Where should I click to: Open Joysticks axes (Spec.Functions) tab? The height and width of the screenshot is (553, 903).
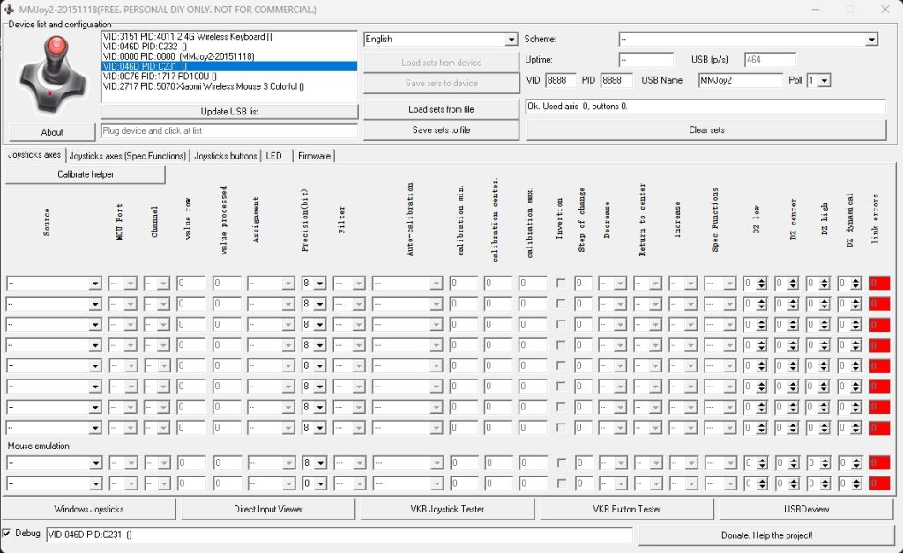(127, 156)
